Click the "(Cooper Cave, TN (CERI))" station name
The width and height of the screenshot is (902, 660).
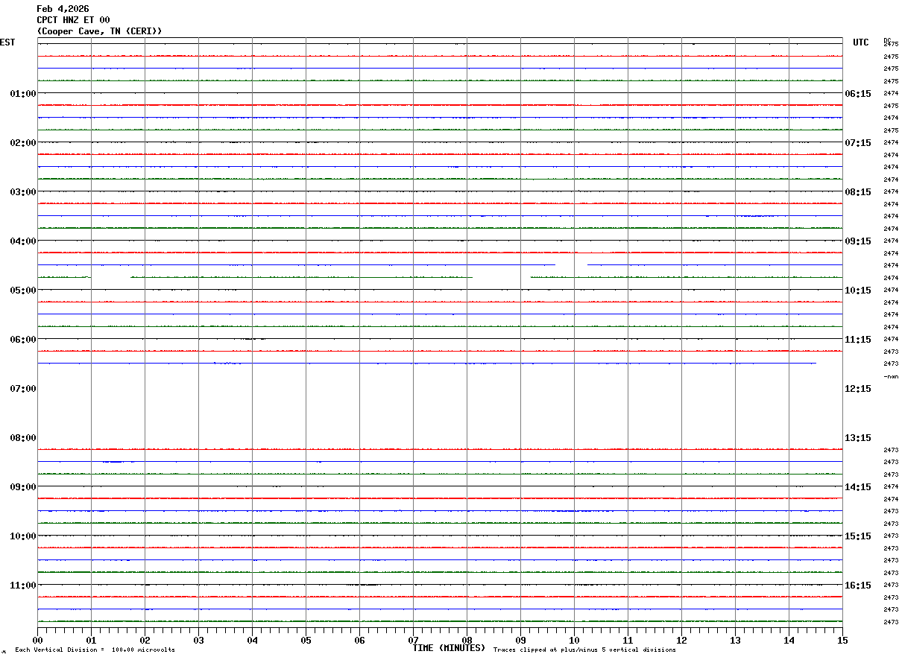[99, 31]
